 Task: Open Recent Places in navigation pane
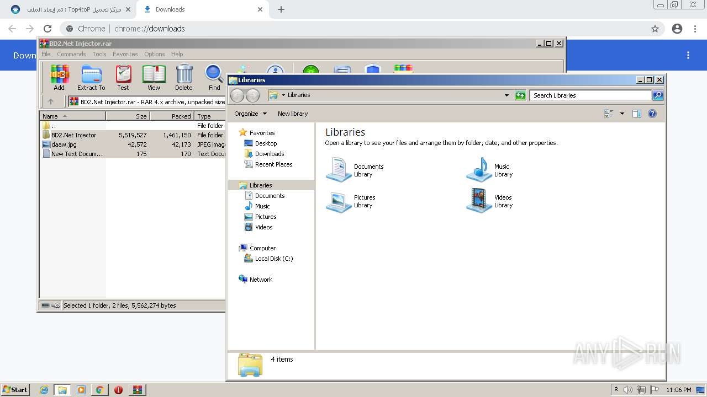pos(273,164)
